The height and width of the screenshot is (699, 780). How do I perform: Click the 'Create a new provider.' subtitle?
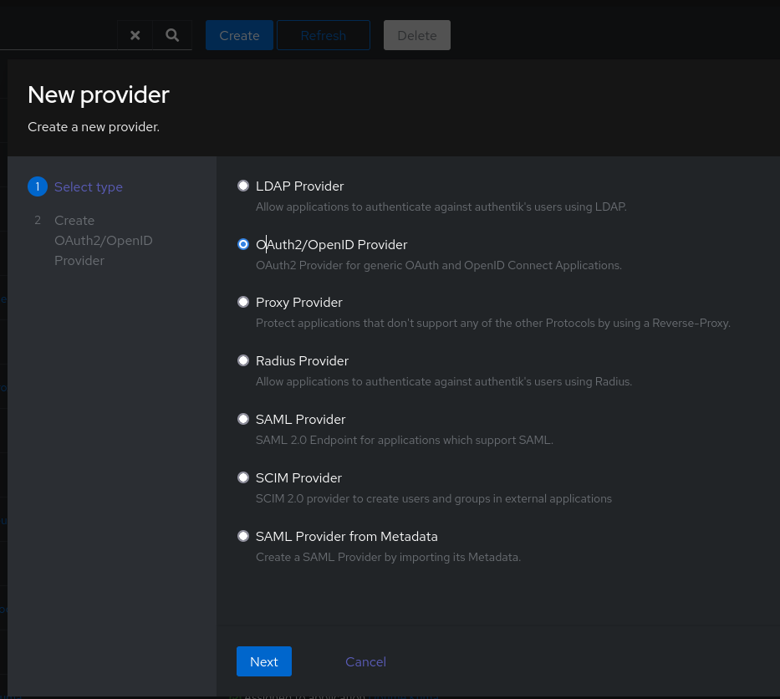click(94, 127)
